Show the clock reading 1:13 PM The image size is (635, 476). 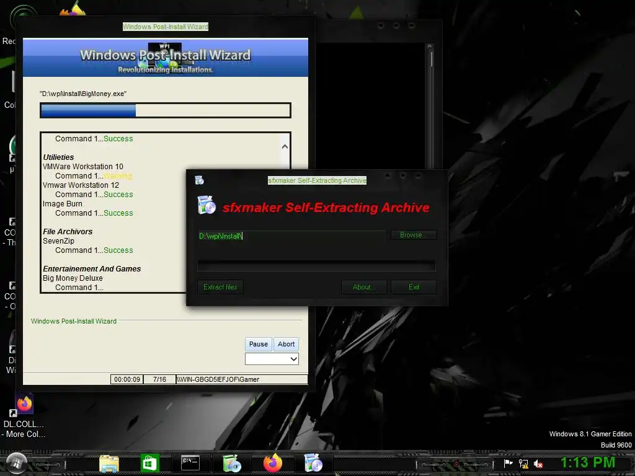[588, 462]
